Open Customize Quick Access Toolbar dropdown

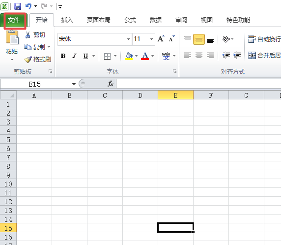point(60,7)
